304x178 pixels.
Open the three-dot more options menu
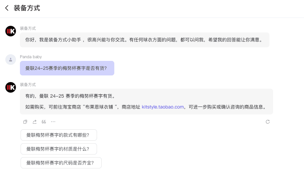(x=53, y=122)
